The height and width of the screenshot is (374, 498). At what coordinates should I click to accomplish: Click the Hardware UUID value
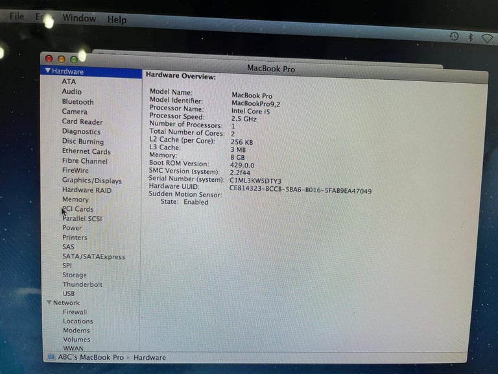coord(300,190)
